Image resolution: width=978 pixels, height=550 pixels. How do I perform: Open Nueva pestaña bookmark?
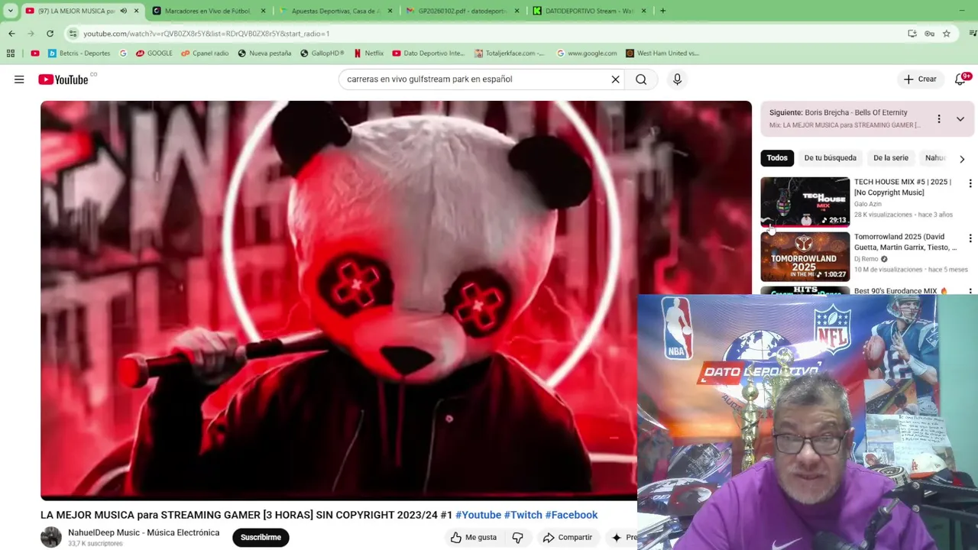coord(264,53)
